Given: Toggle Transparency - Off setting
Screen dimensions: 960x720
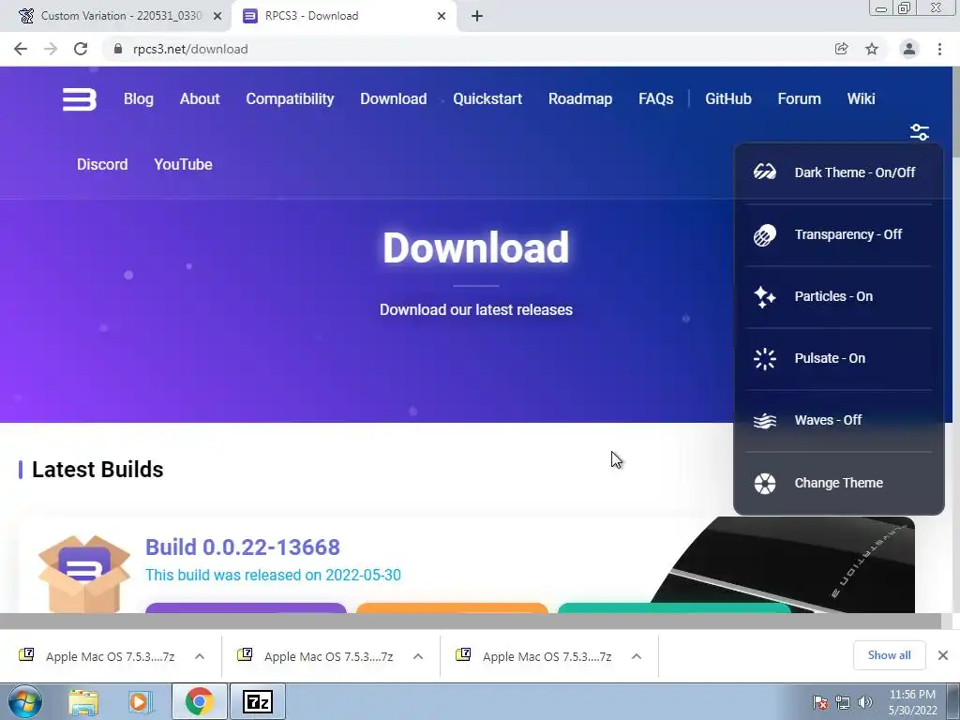Looking at the screenshot, I should (x=839, y=234).
